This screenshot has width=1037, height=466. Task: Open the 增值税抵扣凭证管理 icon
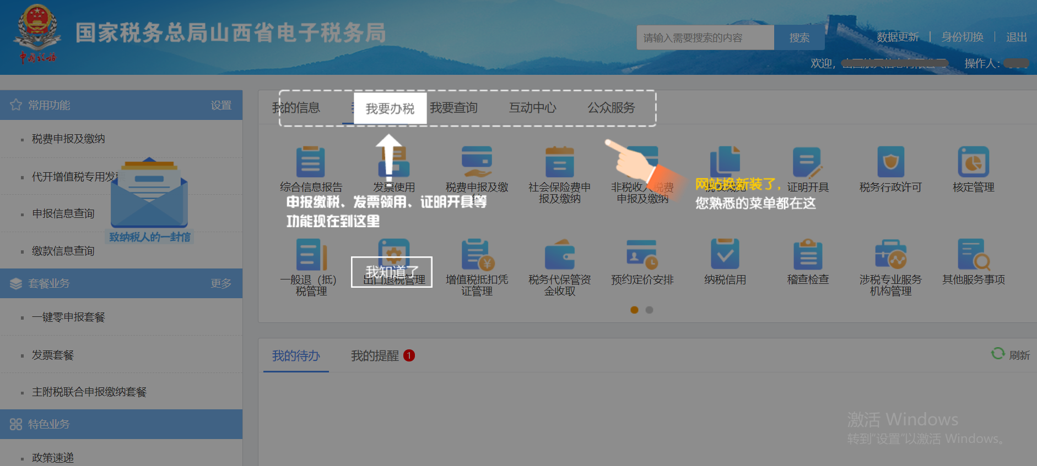[x=478, y=254]
